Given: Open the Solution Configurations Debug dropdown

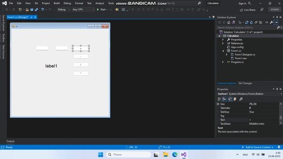Looking at the screenshot, I should coord(64,10).
